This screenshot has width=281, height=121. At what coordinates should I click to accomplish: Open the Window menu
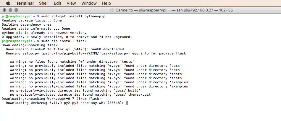point(89,3)
